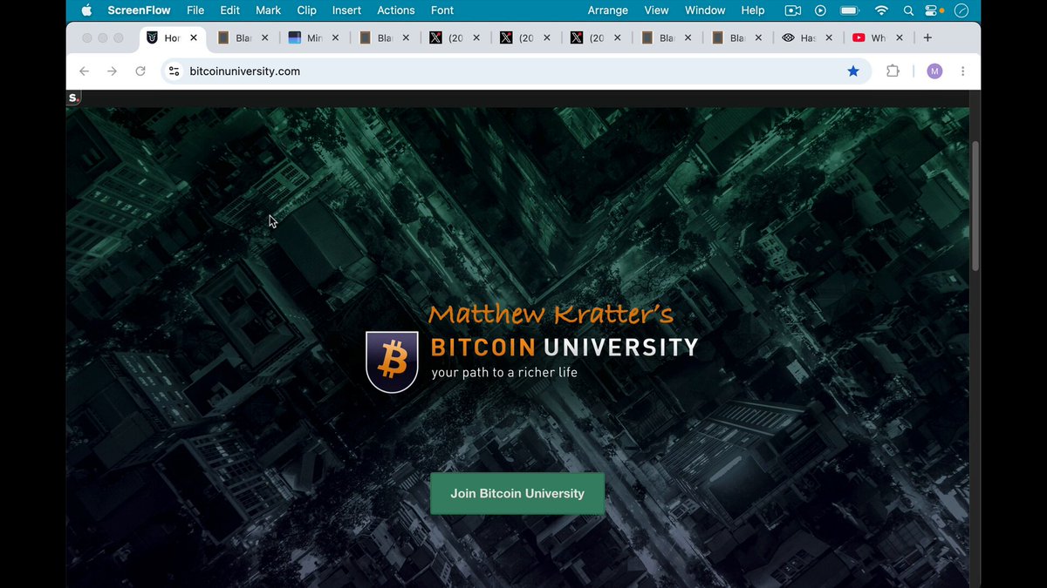
Task: Click the Matthew Kratter's heading text
Action: point(551,314)
